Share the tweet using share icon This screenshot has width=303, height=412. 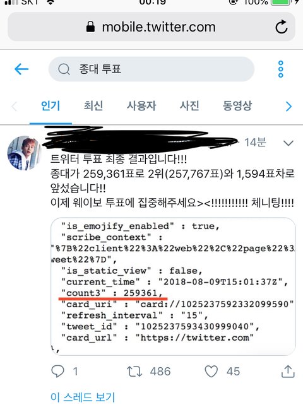[x=288, y=371]
